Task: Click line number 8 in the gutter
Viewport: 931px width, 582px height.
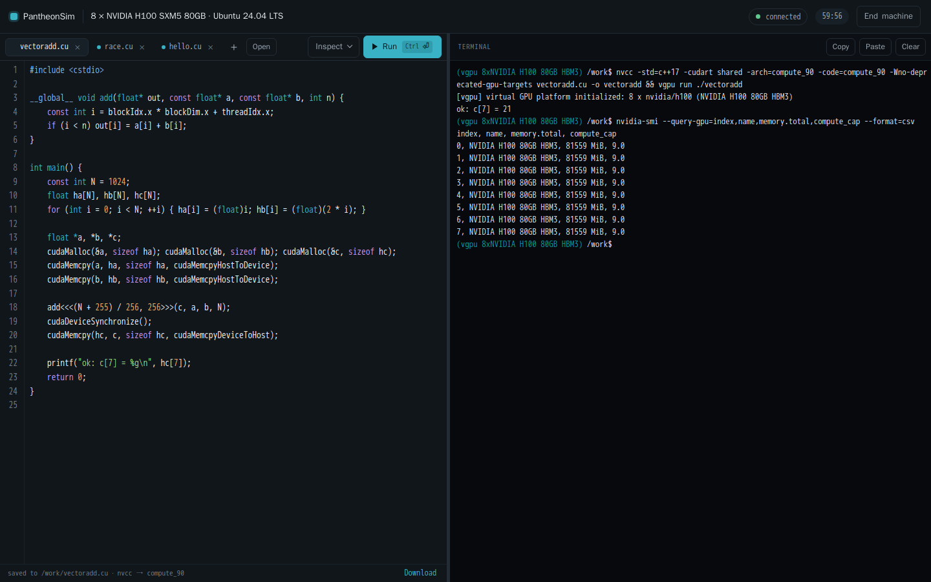Action: click(14, 167)
